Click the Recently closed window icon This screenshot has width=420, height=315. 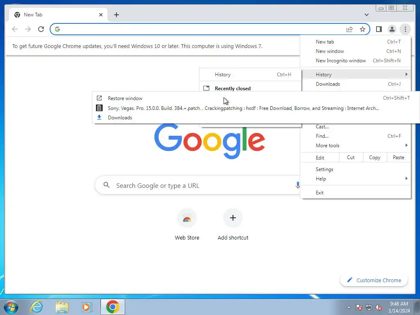[x=206, y=88]
